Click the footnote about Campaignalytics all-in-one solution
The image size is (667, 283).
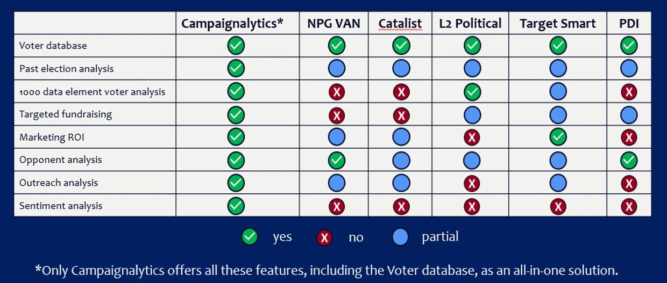pos(327,270)
